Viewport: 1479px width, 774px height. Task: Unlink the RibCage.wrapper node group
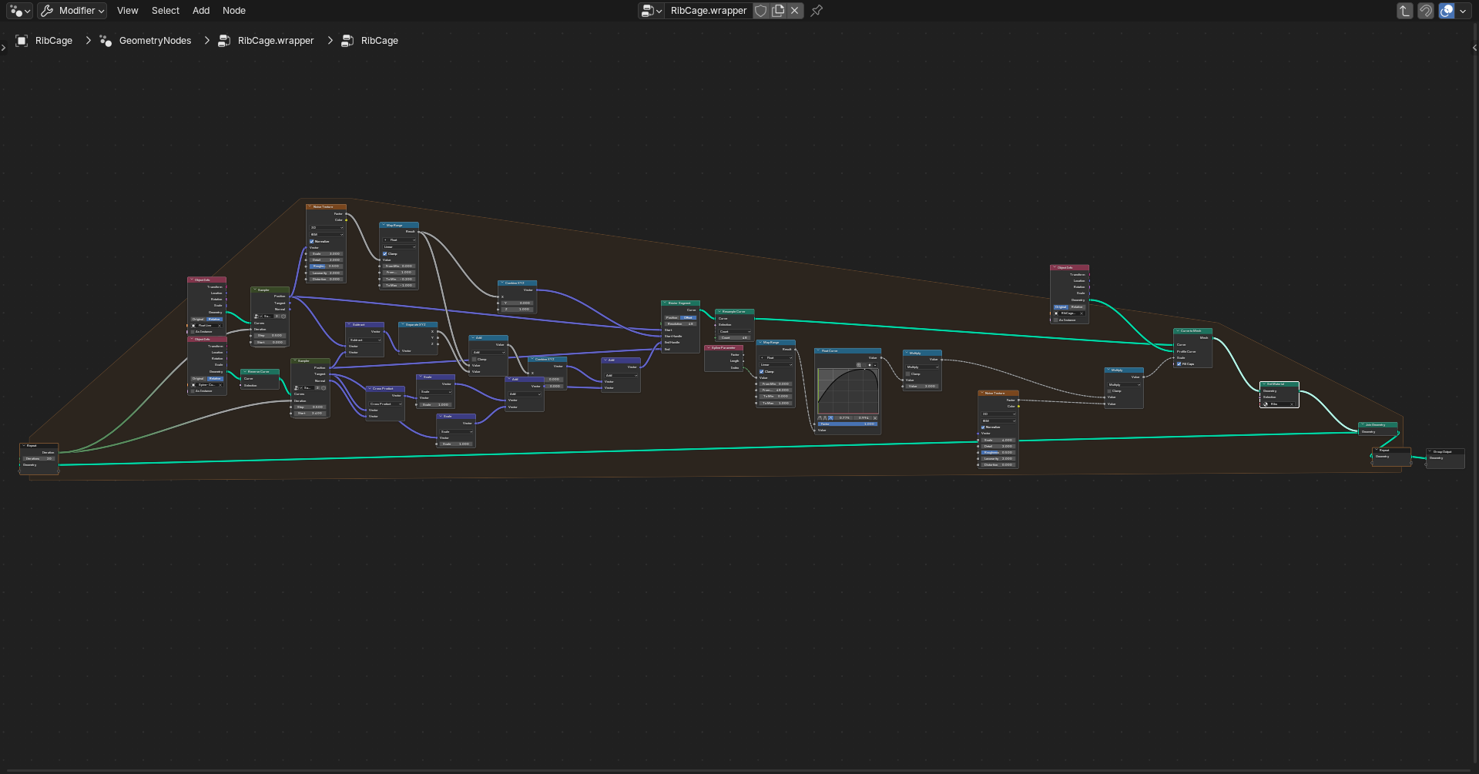[795, 11]
